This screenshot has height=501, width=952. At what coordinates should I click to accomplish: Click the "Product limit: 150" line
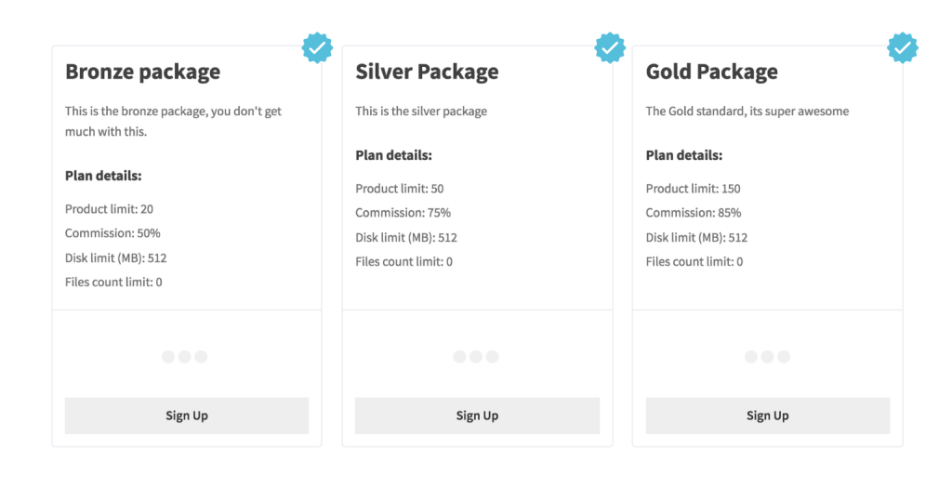[693, 189]
